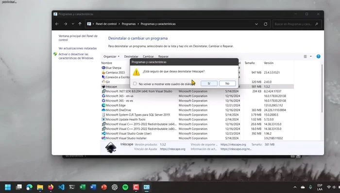This screenshot has width=340, height=193.
Task: Sort list by Versión column header
Action: click(x=269, y=63)
